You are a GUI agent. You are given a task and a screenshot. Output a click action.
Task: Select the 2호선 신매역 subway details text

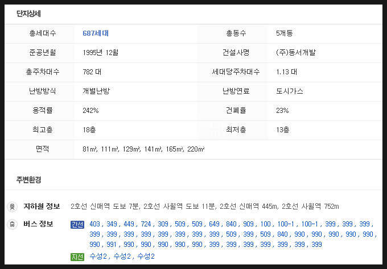[205, 206]
